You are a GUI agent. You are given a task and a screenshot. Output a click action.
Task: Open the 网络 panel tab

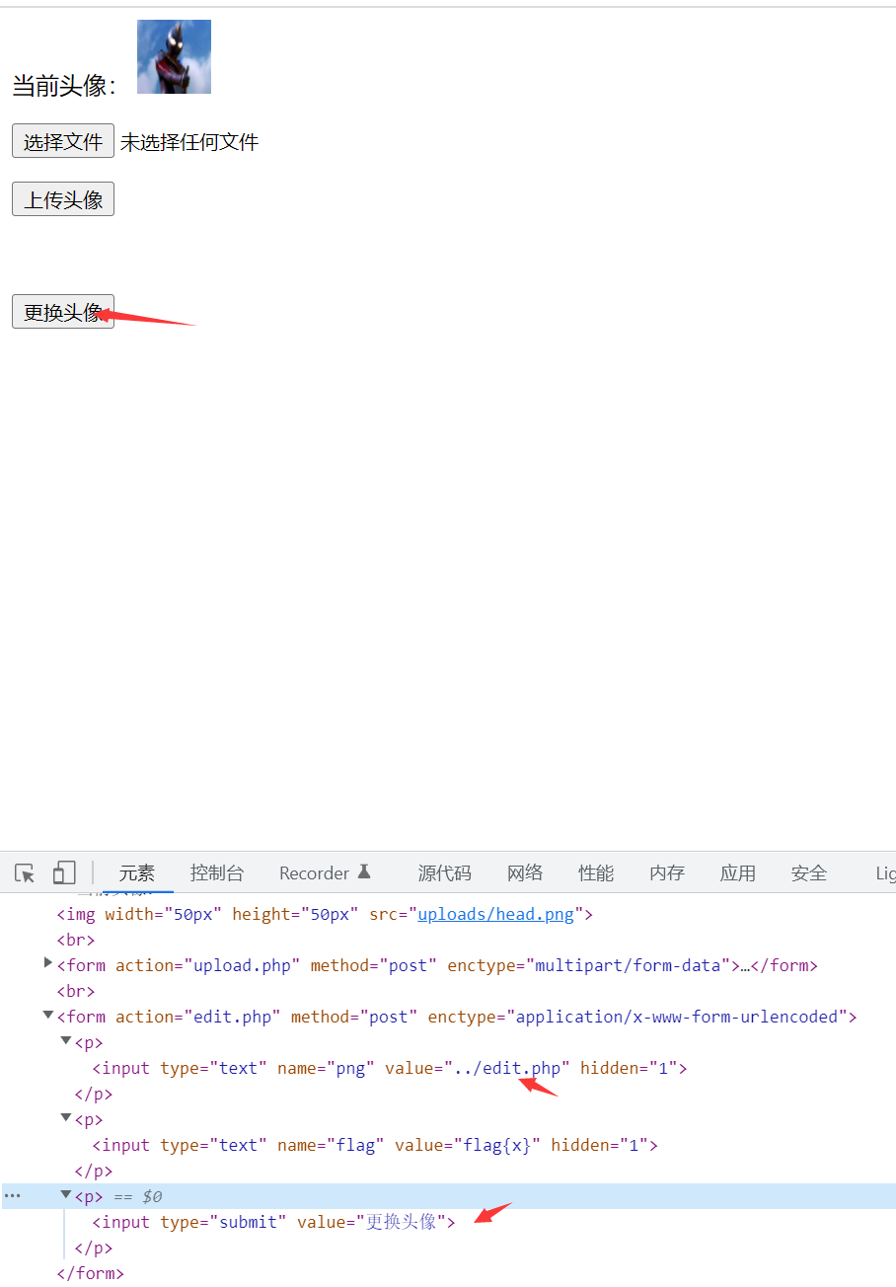point(525,872)
